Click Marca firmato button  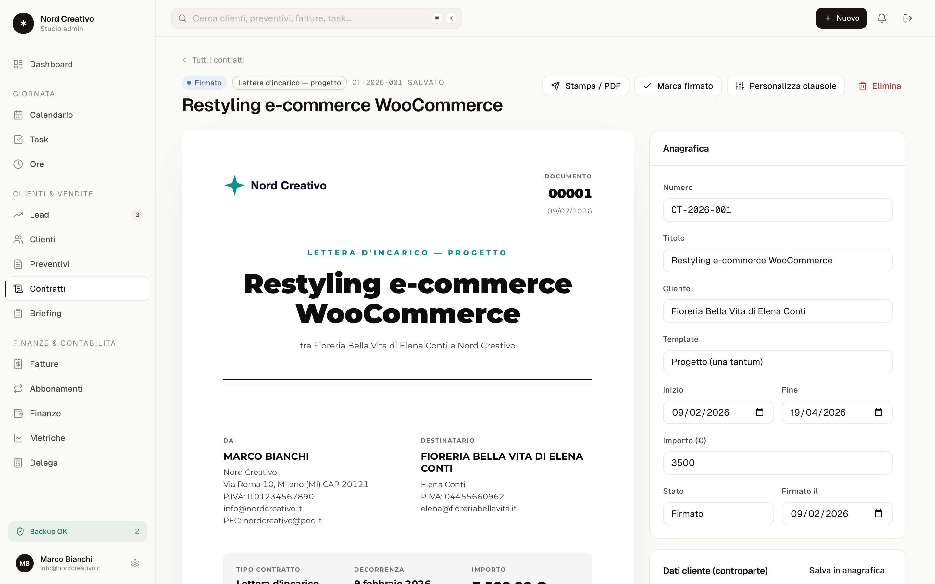coord(678,86)
